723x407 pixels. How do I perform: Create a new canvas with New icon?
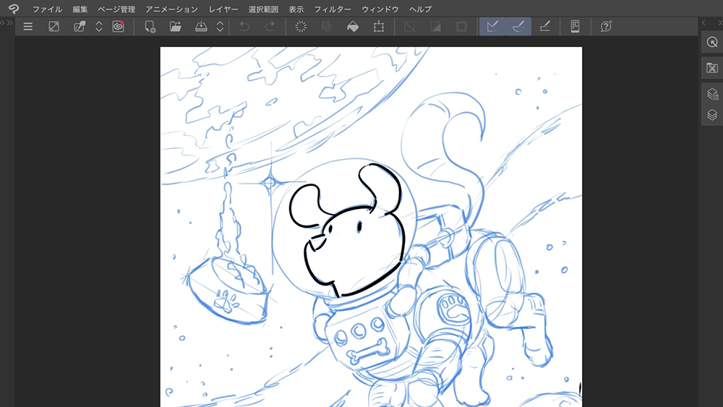(x=150, y=27)
